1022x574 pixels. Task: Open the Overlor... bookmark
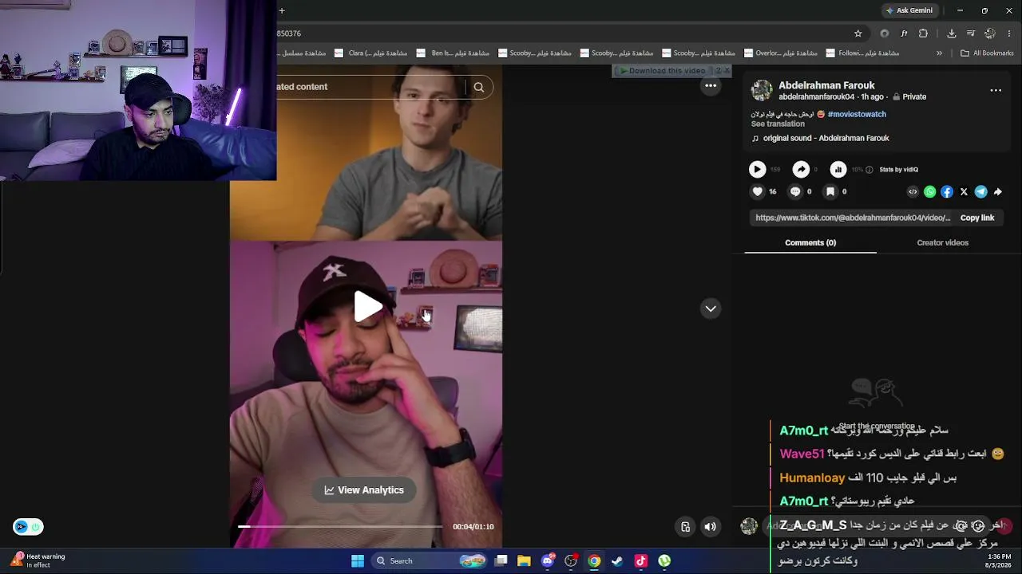click(781, 53)
